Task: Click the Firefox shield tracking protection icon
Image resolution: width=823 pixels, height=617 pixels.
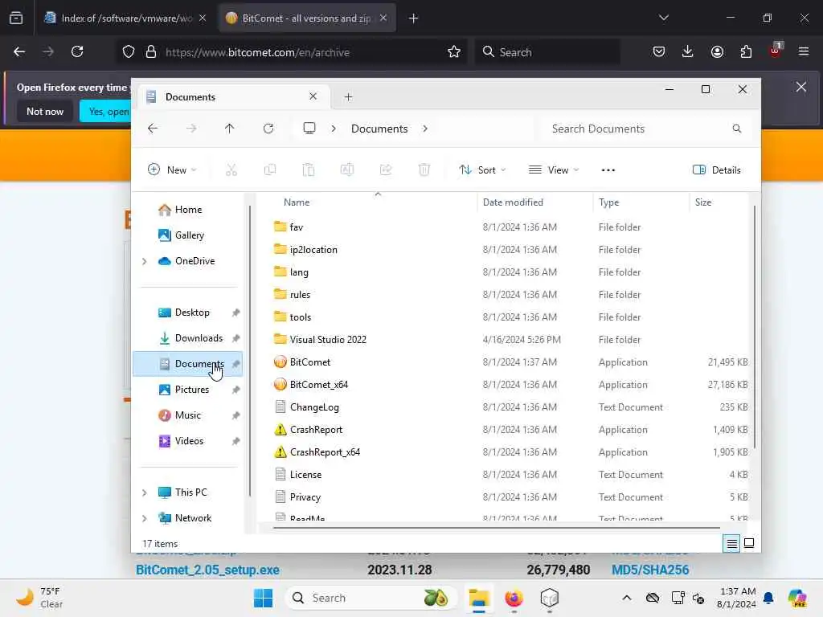Action: point(129,52)
